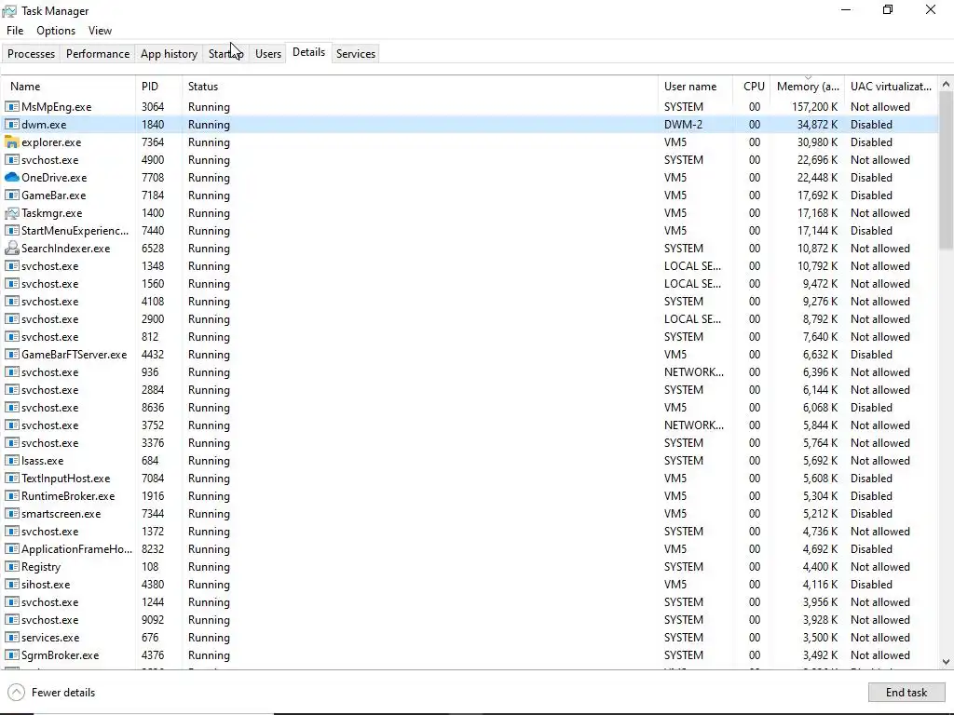Select PID cell 6528
Screen dimensions: 954x715
[153, 248]
